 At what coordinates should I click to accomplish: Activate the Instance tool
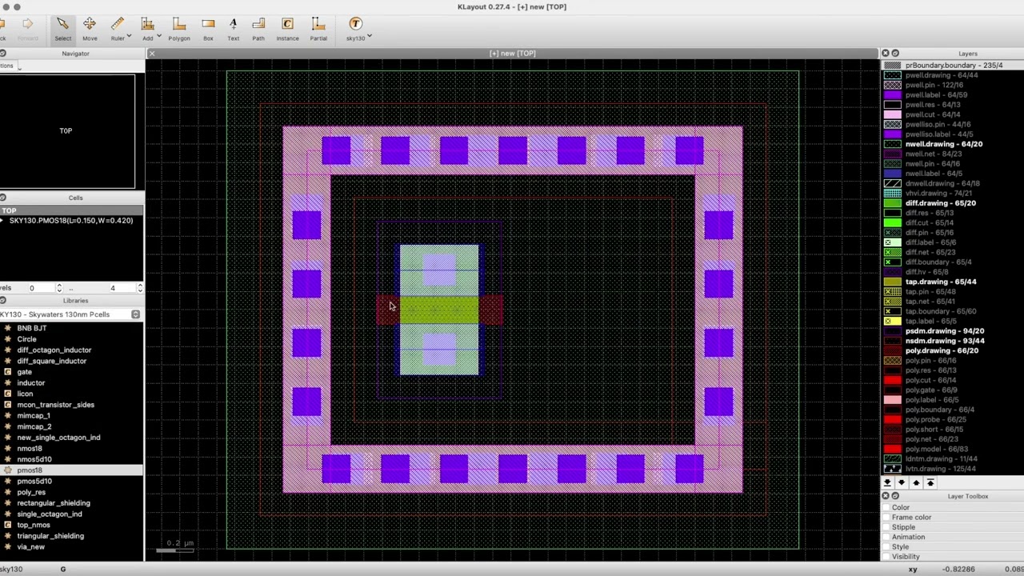coord(287,29)
